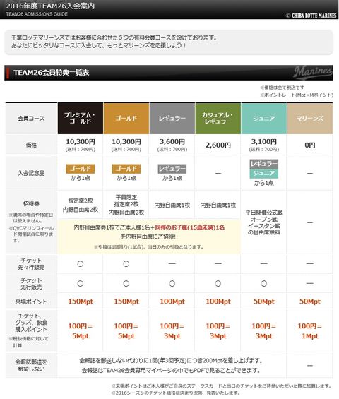This screenshot has width=339, height=399.
Task: Click the チケット先行販売 row label
Action: click(31, 283)
